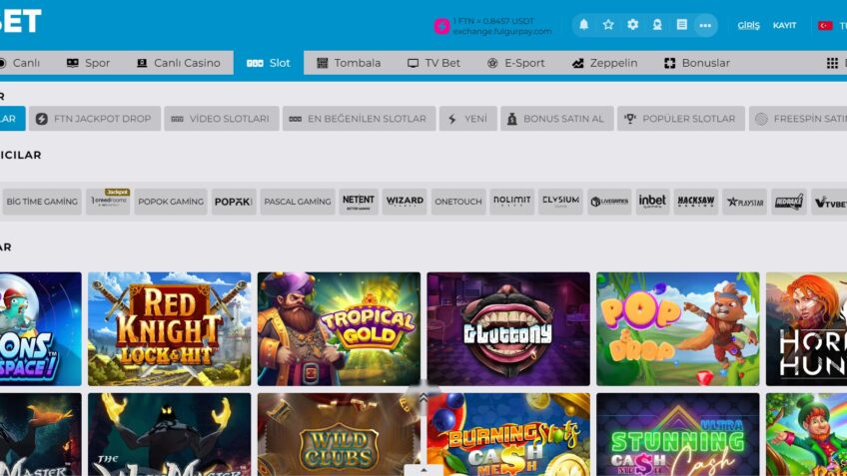Expand games using the up chevron handle
This screenshot has width=847, height=476.
[x=423, y=397]
